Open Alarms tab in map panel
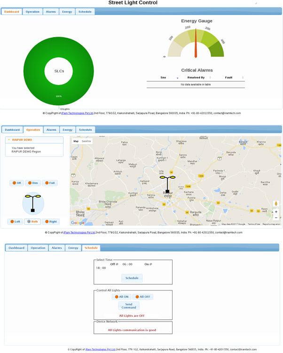The width and height of the screenshot is (283, 353). pos(51,130)
